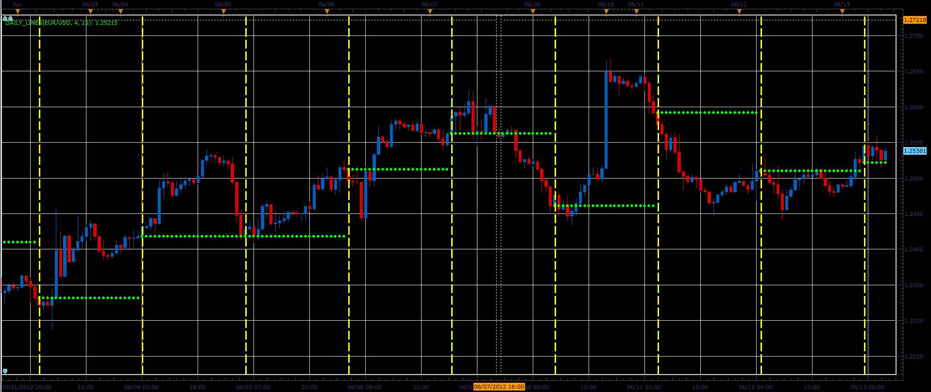The height and width of the screenshot is (392, 931).
Task: Click the 15:00 time axis label
Action: (x=700, y=387)
